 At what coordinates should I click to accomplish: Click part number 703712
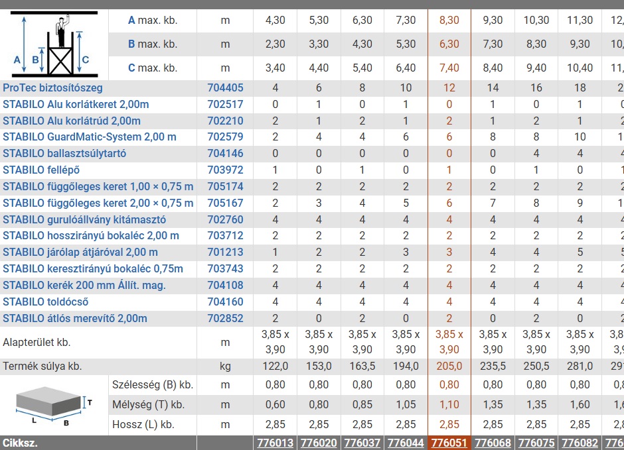(225, 235)
